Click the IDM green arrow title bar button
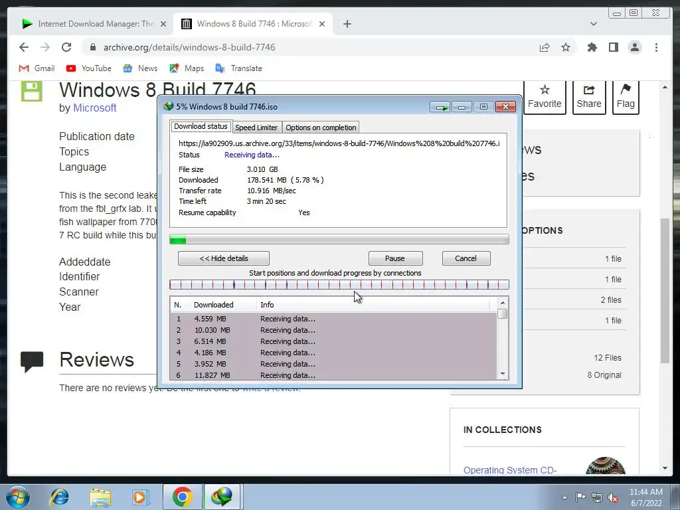The width and height of the screenshot is (680, 510). [440, 107]
